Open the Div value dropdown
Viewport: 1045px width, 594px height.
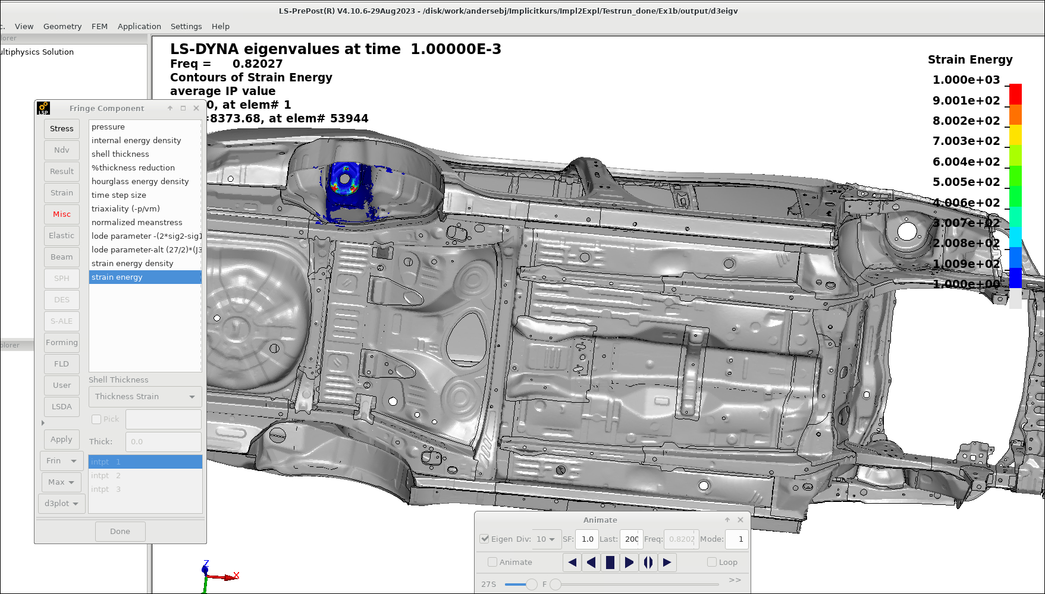click(x=546, y=539)
